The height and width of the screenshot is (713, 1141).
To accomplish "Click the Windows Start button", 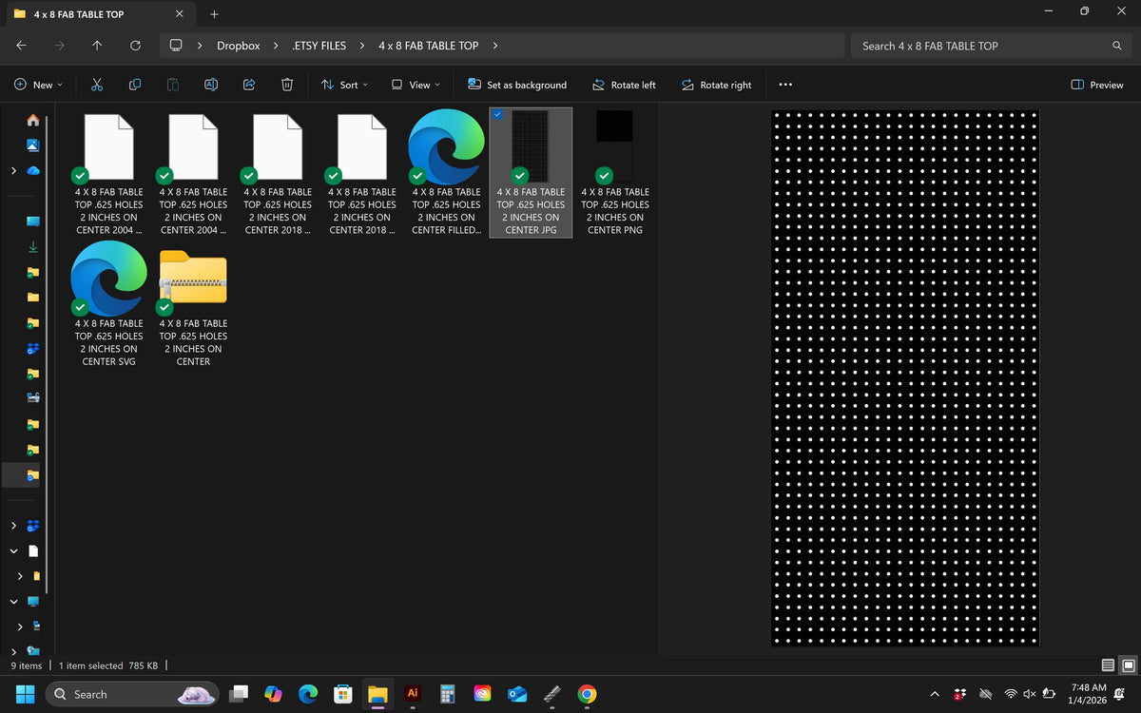I will (24, 694).
